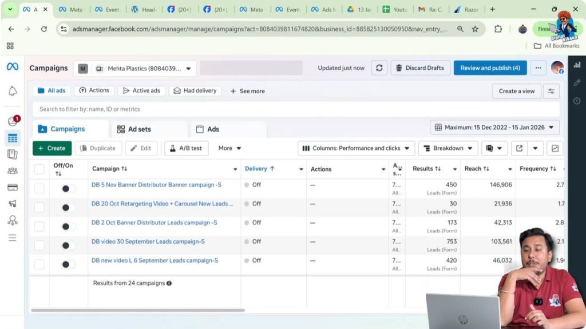
Task: Open the view filter settings icon
Action: 551,91
